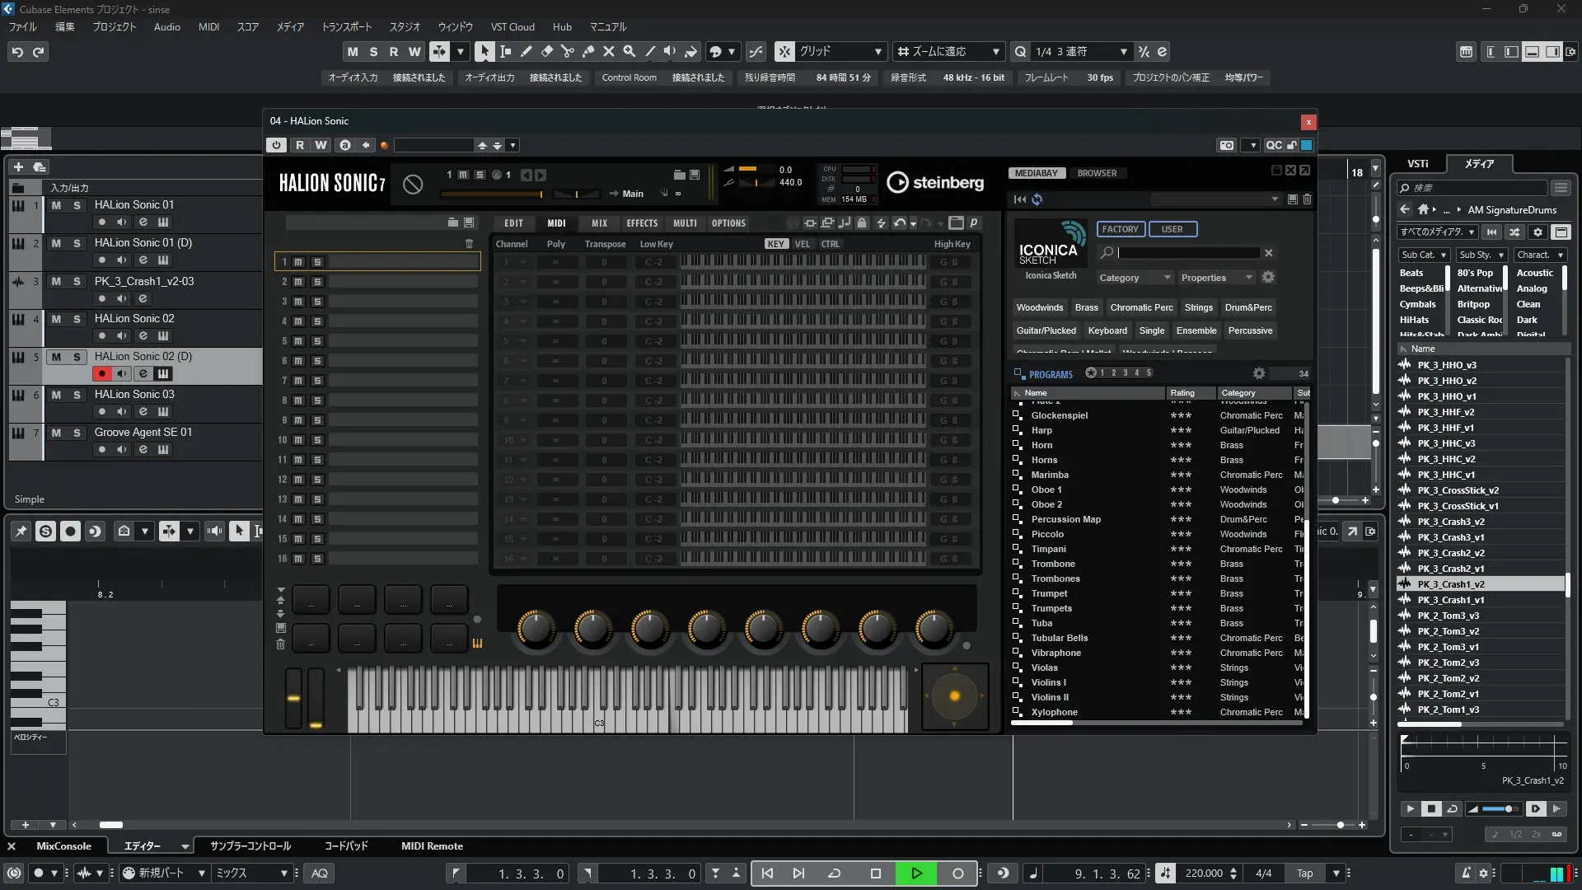Solo the Groove Agent SE 01 track

coord(77,433)
